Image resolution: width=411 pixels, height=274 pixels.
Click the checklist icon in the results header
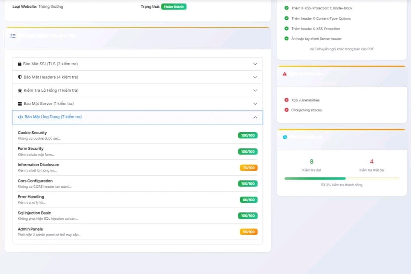pyautogui.click(x=13, y=36)
